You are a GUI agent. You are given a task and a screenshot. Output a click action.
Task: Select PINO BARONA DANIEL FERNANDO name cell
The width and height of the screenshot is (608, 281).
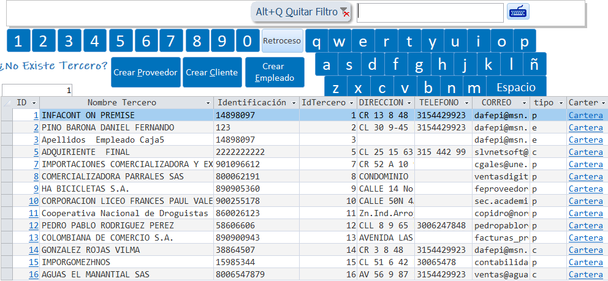pyautogui.click(x=127, y=128)
